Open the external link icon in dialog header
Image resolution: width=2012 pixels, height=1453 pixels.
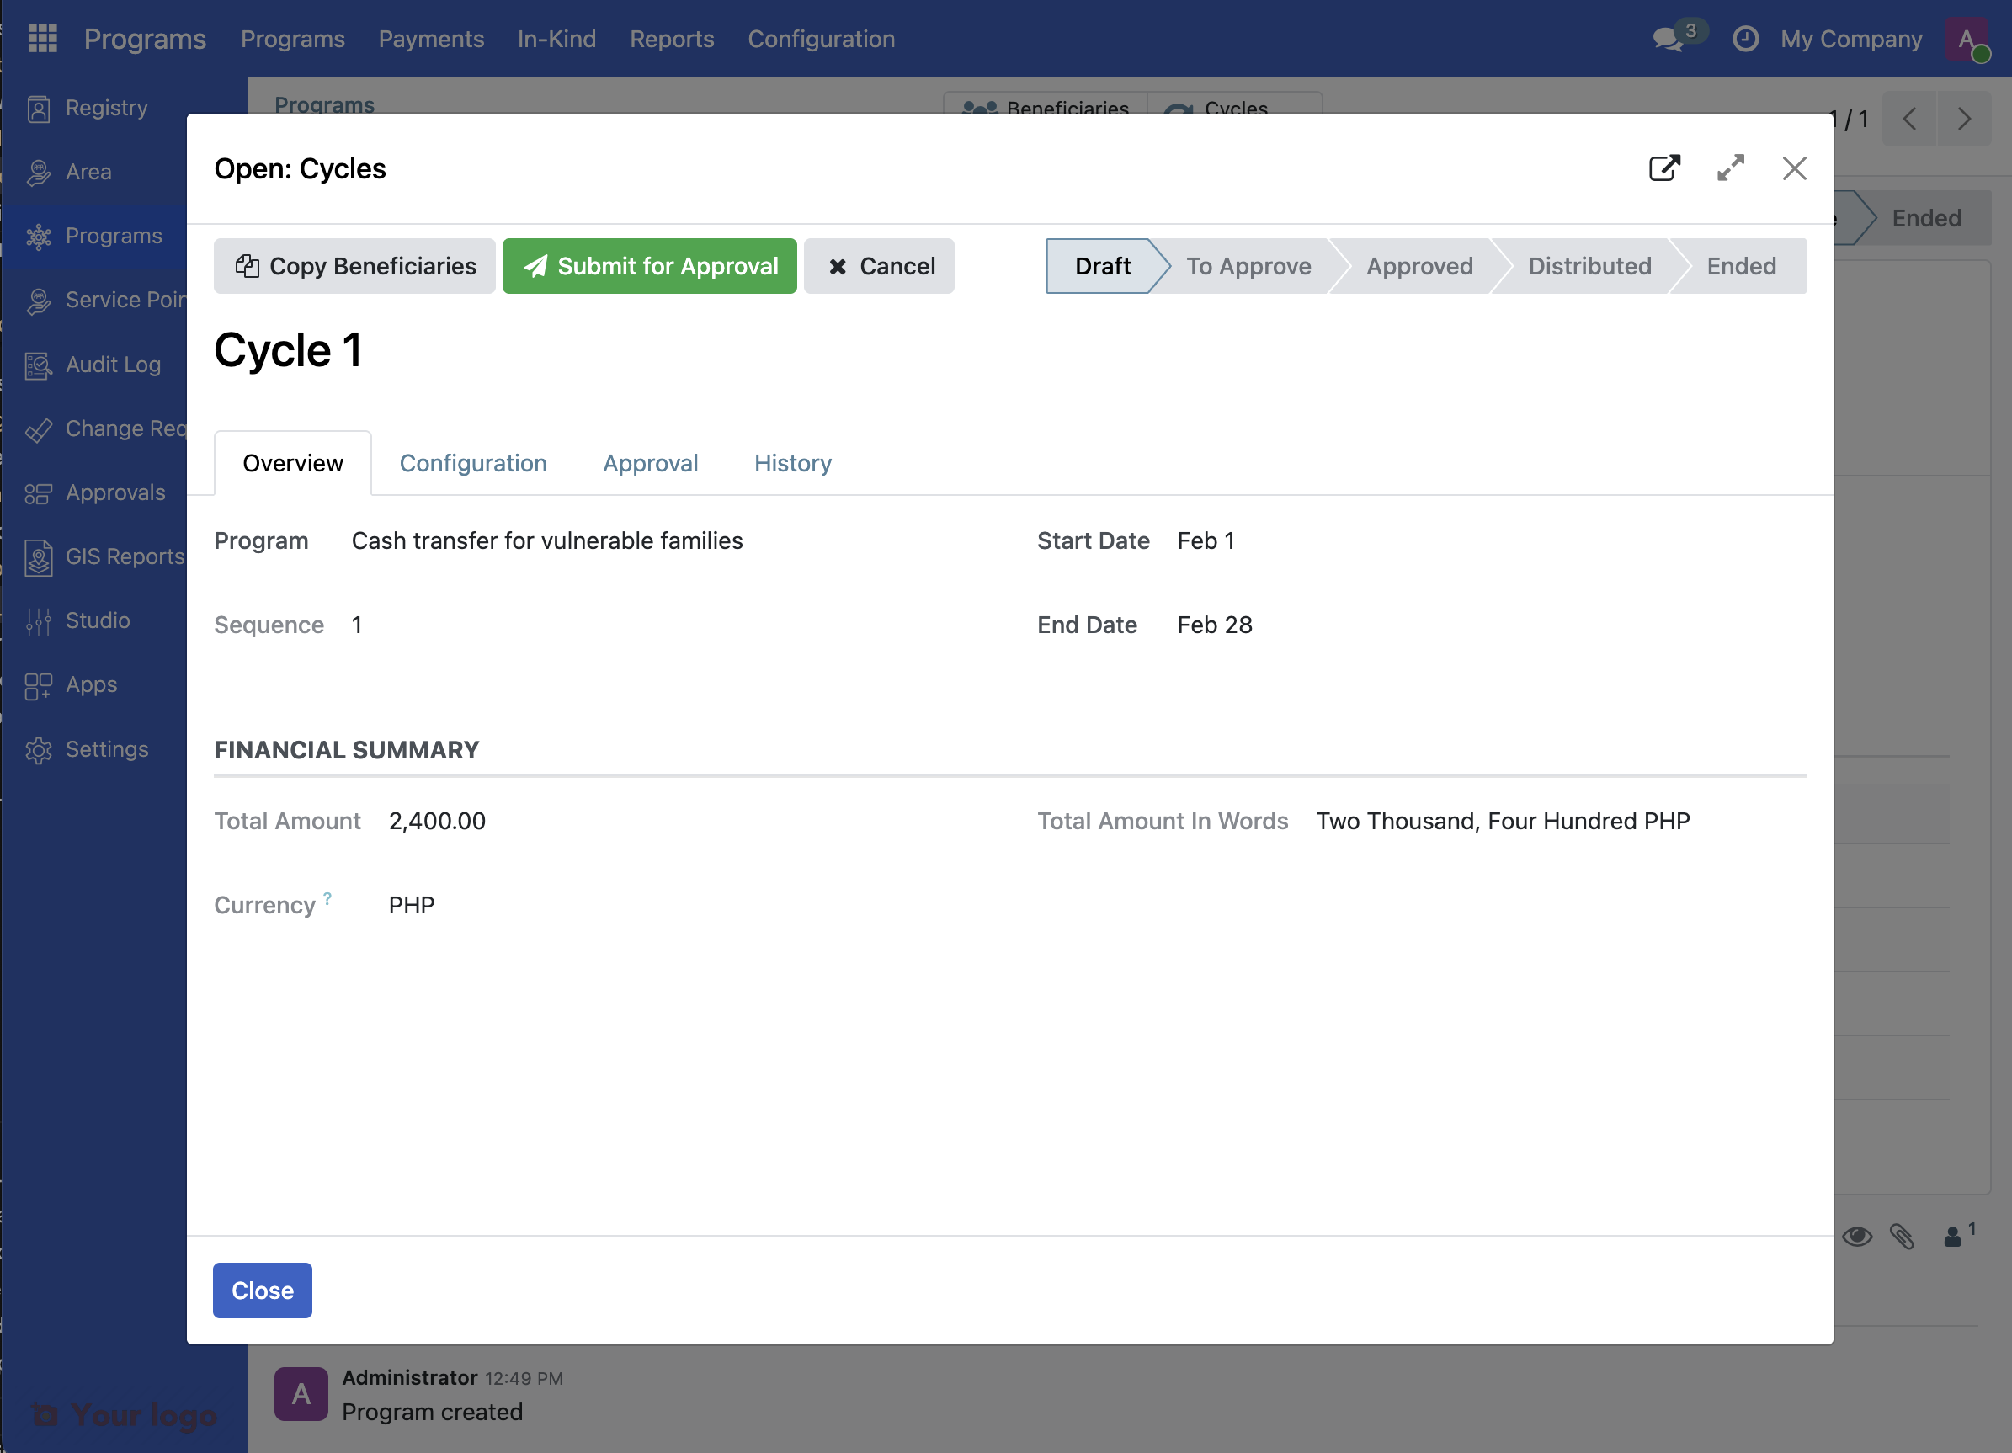pyautogui.click(x=1663, y=168)
